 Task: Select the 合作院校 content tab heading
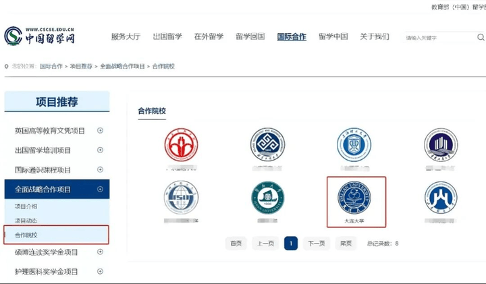point(152,111)
